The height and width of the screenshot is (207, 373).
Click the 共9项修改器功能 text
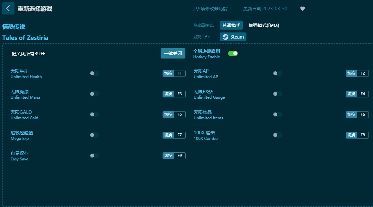click(x=210, y=9)
